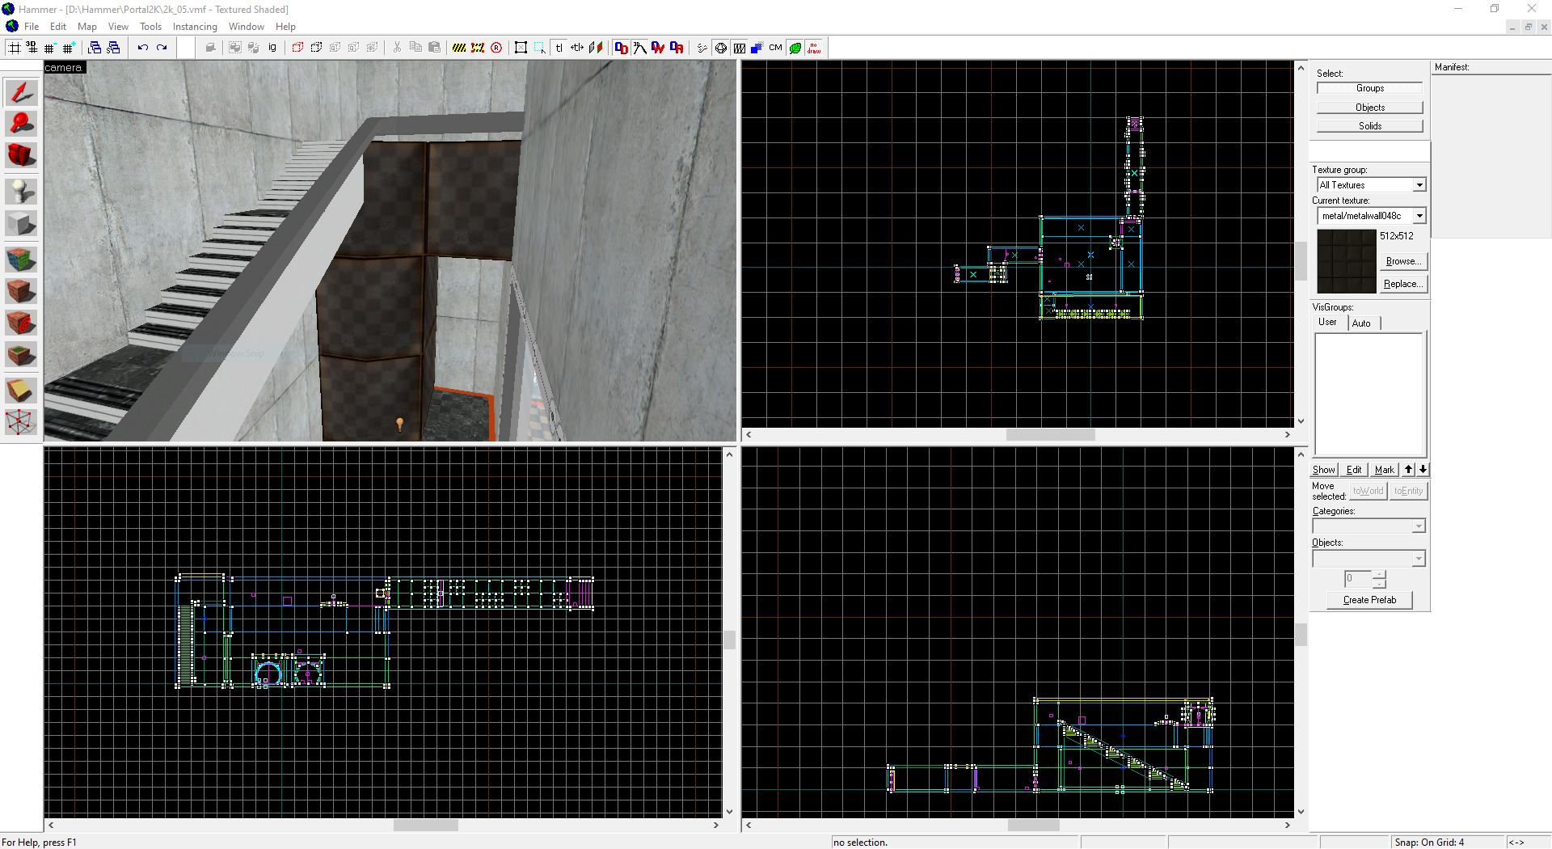Open the Objects prefab dropdown
1552x849 pixels.
(x=1419, y=559)
